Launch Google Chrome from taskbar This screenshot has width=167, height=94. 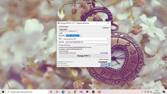pyautogui.click(x=75, y=92)
